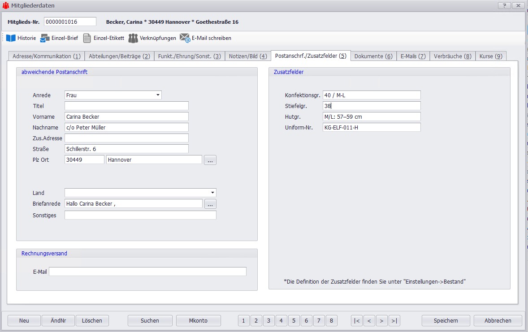Open the Plz Ort lookup ellipsis button
This screenshot has width=528, height=332.
coord(210,160)
